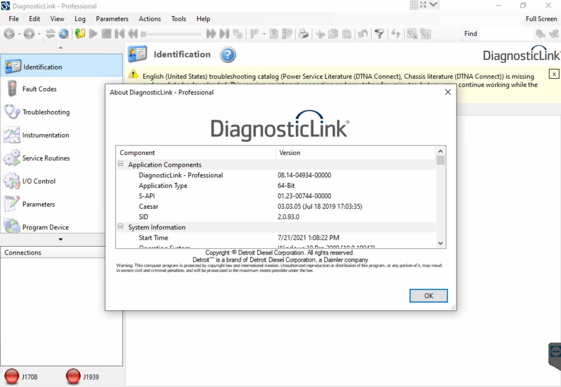Click the blue help question mark icon
The image size is (561, 387).
point(228,54)
